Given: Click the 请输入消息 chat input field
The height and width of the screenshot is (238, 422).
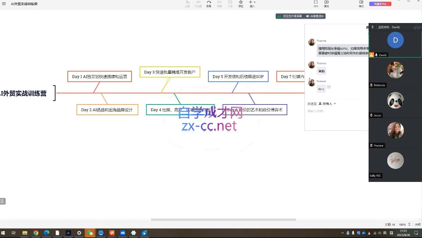Looking at the screenshot, I should click(337, 111).
